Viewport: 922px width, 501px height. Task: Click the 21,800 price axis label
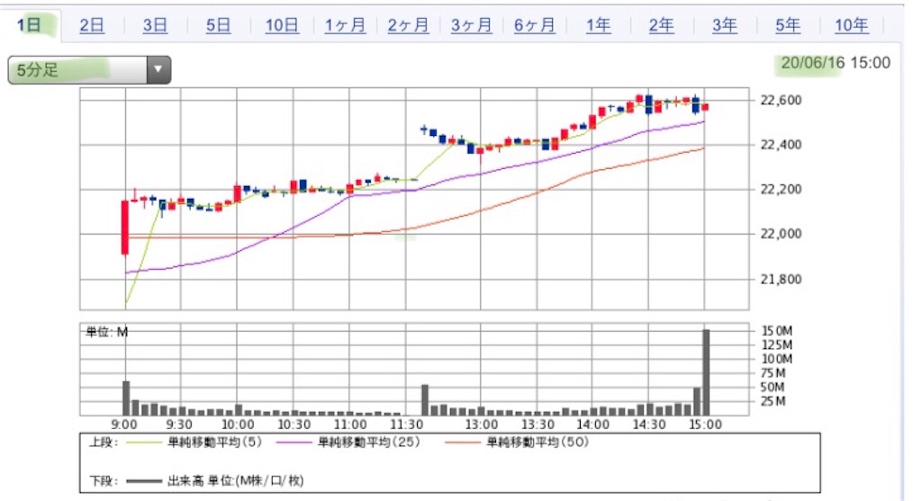click(781, 279)
